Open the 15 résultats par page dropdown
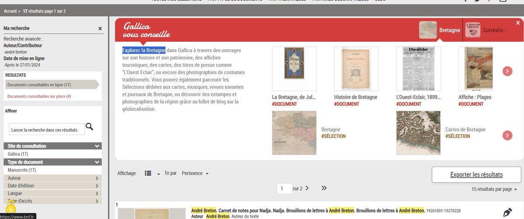This screenshot has height=219, width=524. tap(494, 189)
